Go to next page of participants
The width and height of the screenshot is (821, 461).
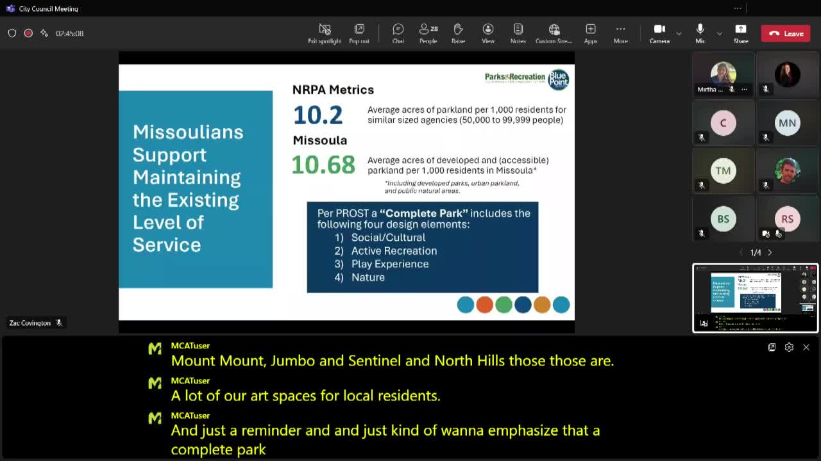[770, 252]
